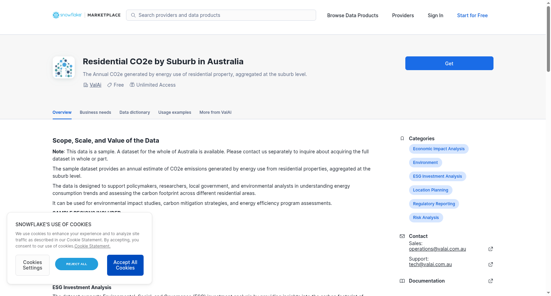
Task: Click the scrollbar up arrow
Action: click(548, 3)
